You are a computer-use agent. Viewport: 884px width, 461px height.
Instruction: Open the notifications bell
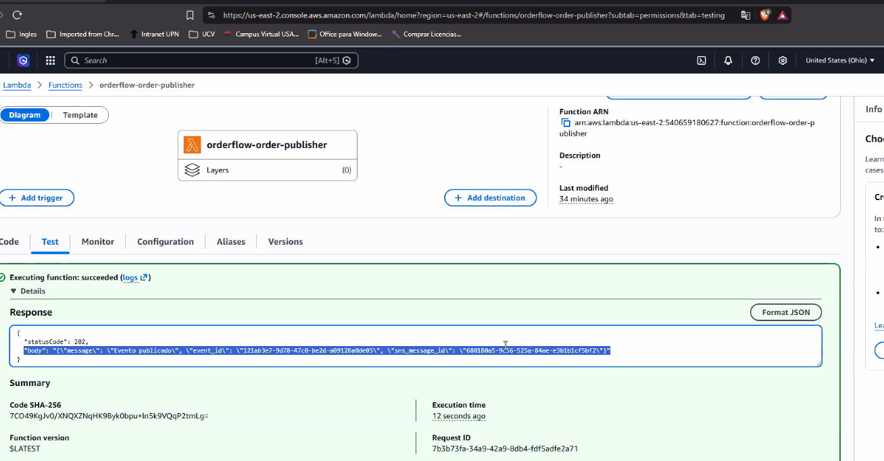click(728, 60)
